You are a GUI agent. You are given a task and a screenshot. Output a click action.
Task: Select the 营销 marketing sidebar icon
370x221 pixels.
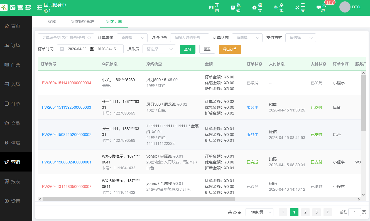coord(16,162)
